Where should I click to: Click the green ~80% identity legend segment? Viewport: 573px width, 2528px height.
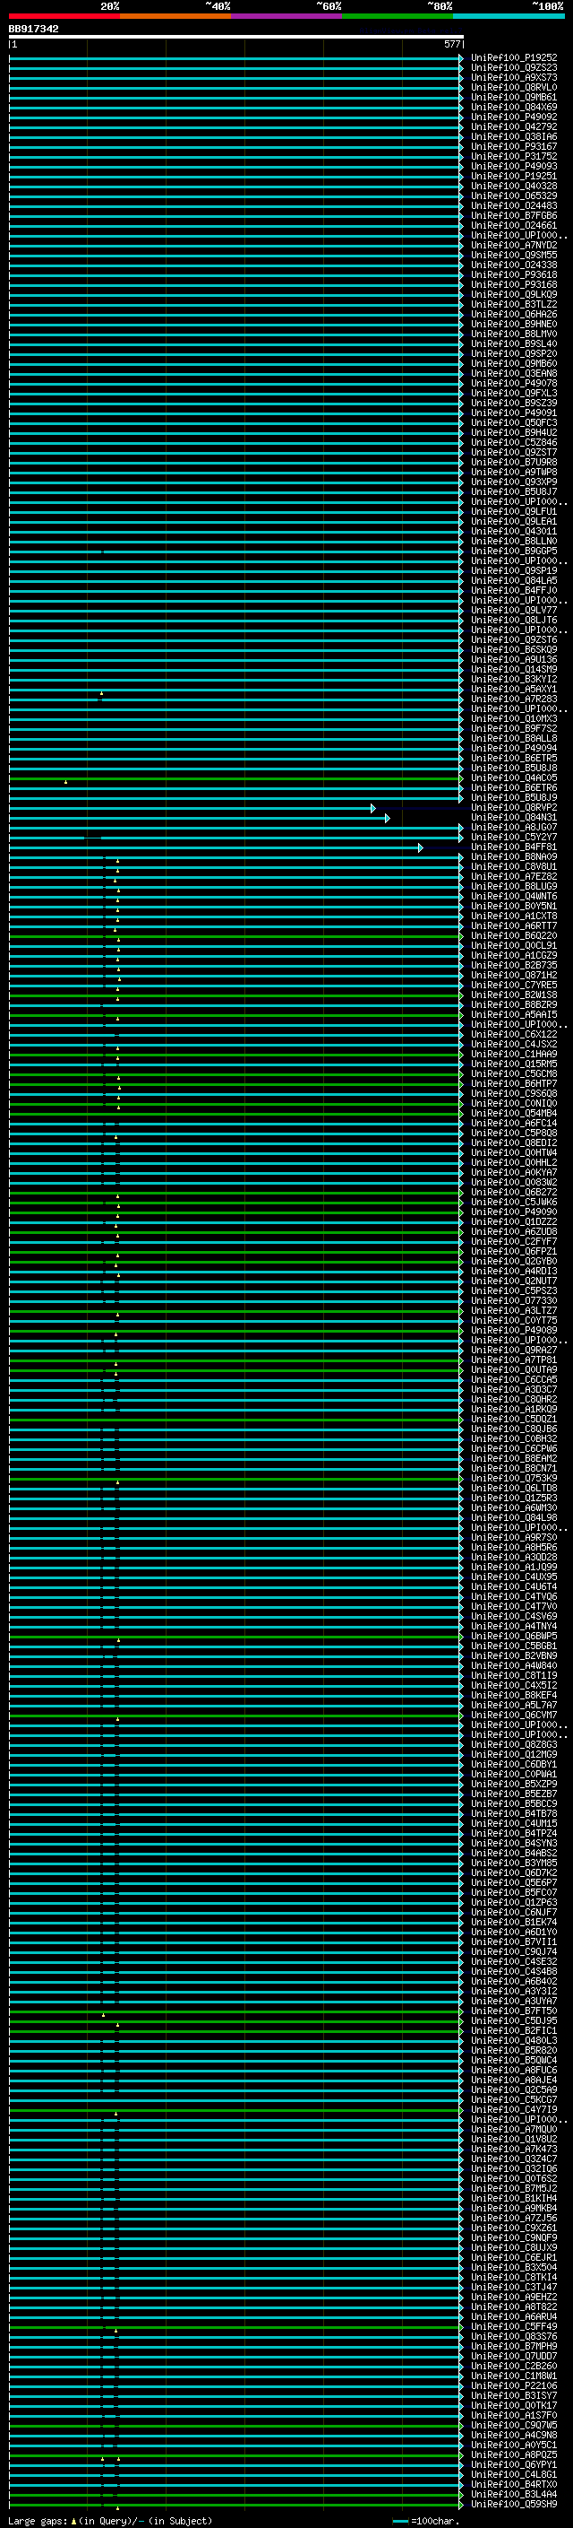[x=397, y=16]
